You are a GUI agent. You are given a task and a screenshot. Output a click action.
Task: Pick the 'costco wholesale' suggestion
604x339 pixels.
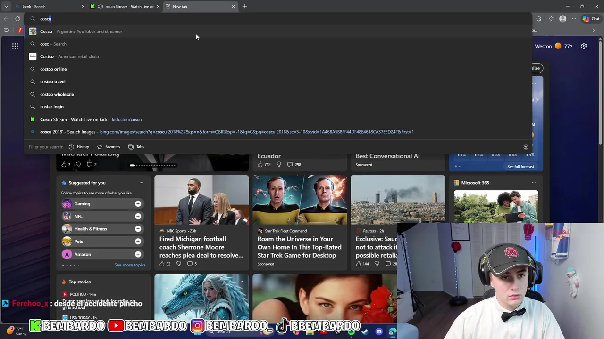click(x=278, y=94)
